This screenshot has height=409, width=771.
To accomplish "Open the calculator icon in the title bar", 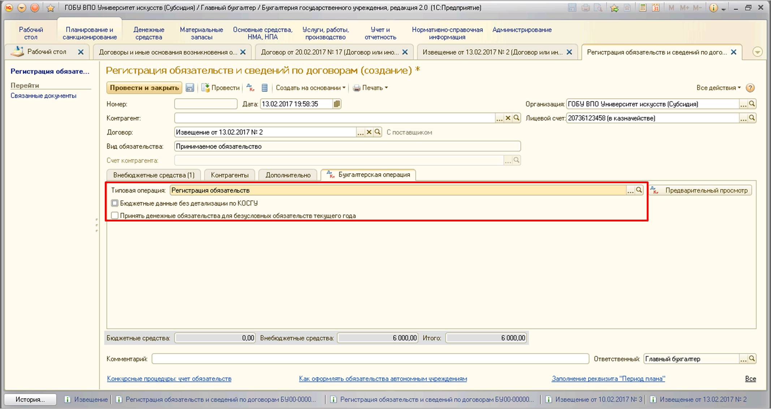I will [642, 8].
